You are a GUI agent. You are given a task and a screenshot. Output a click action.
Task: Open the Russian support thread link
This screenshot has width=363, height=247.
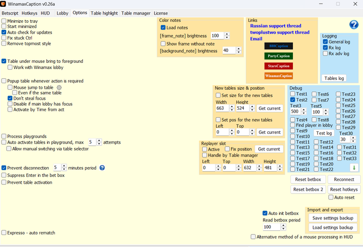(275, 26)
